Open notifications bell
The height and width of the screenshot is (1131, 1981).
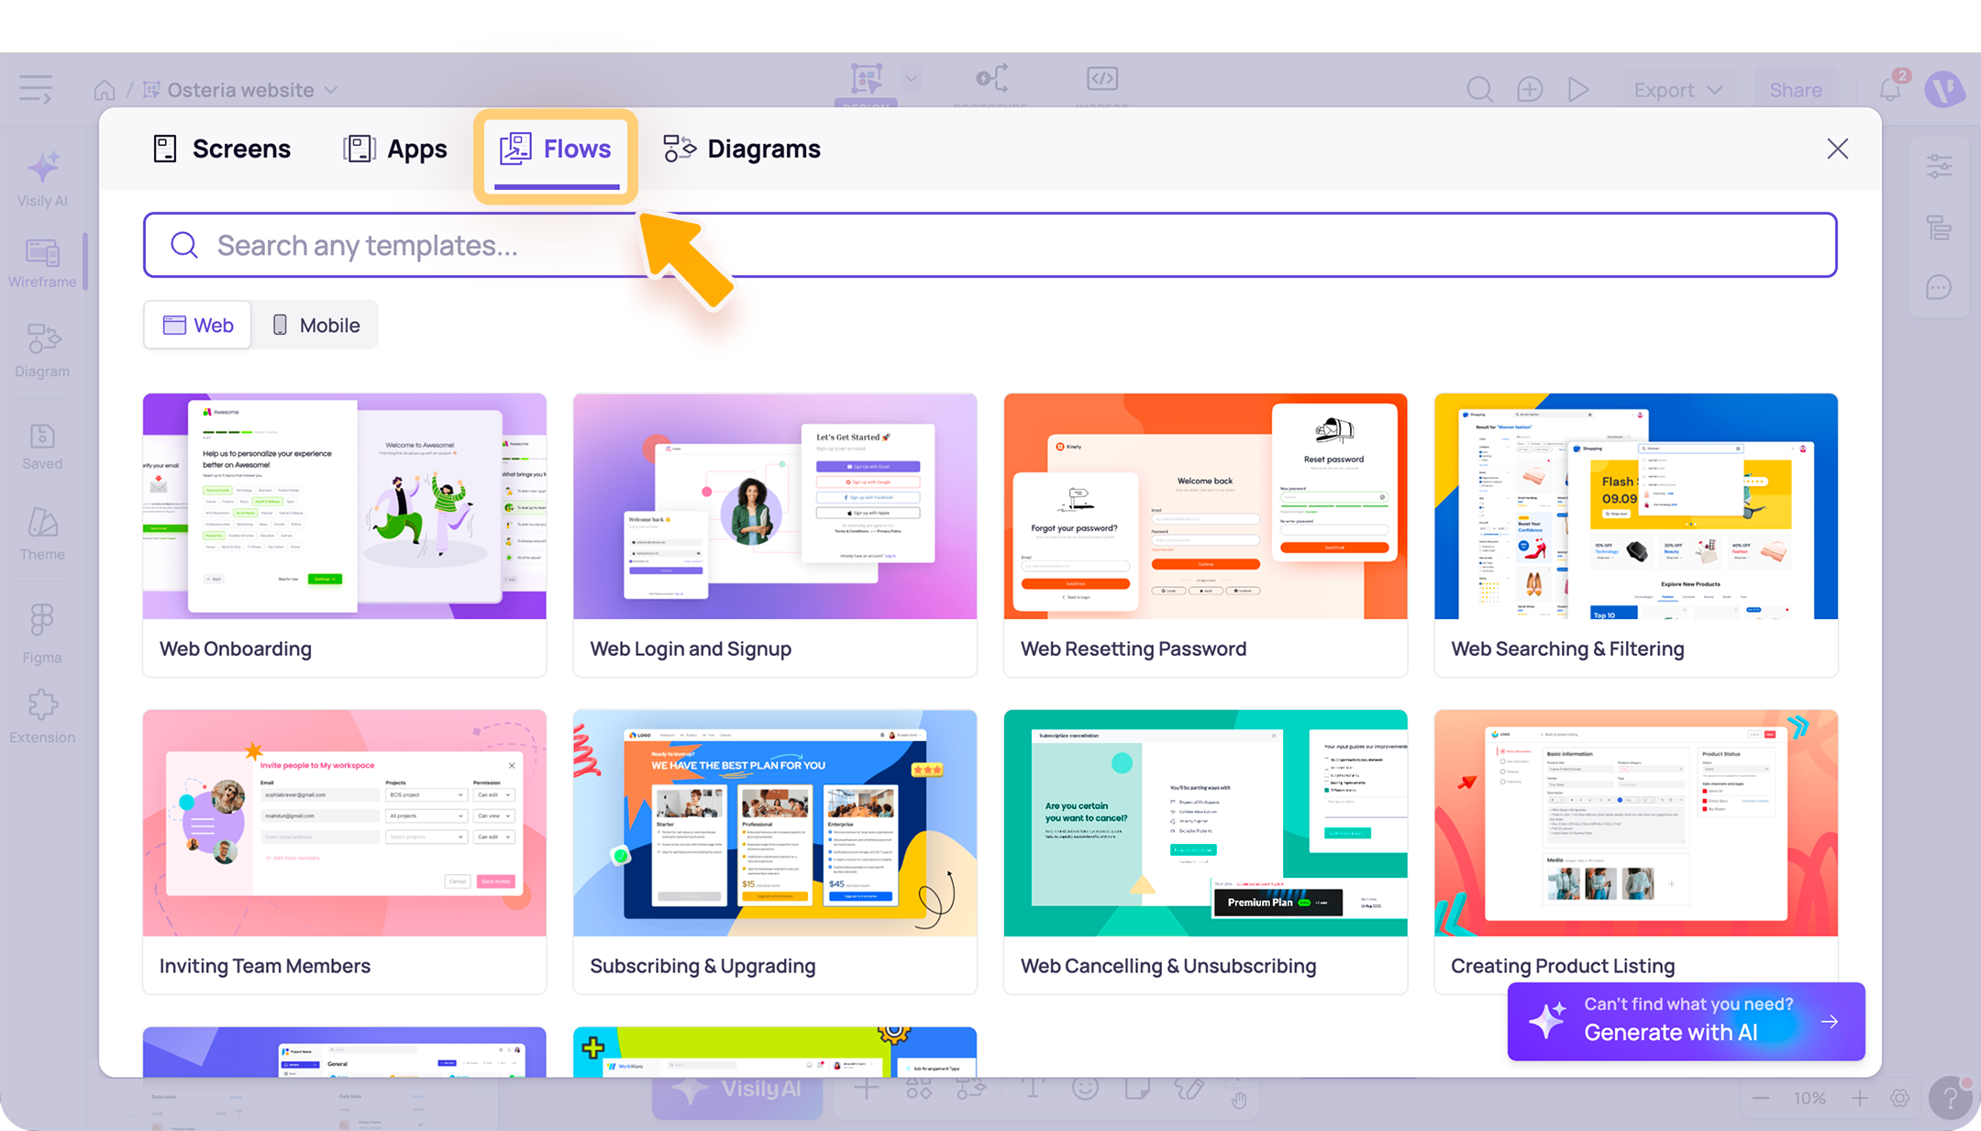point(1890,89)
